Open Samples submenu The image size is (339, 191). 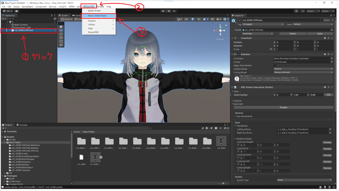[x=99, y=21]
